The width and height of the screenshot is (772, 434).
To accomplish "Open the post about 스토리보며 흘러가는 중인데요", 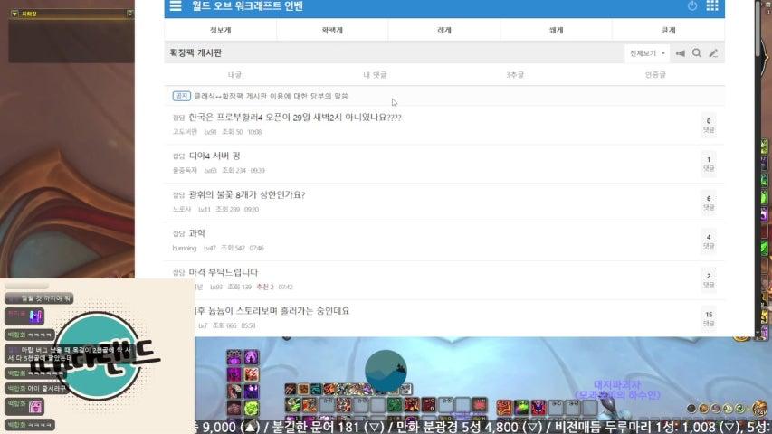I will coord(272,311).
